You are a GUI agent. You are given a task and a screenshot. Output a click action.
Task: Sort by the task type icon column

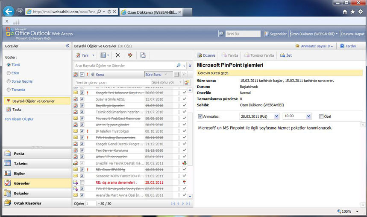click(75, 74)
